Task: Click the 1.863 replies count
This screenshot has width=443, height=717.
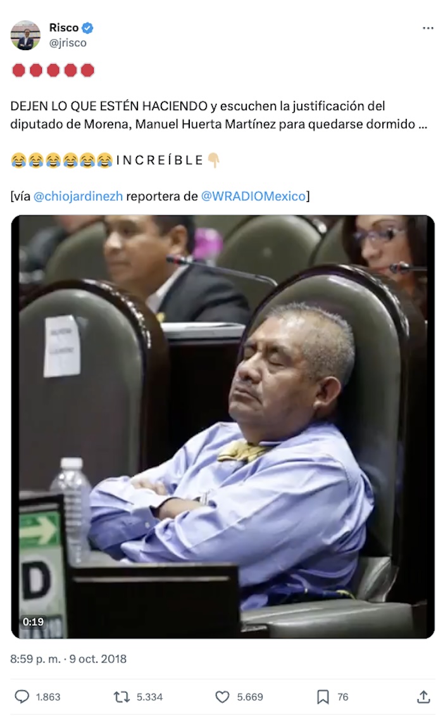Action: [48, 697]
